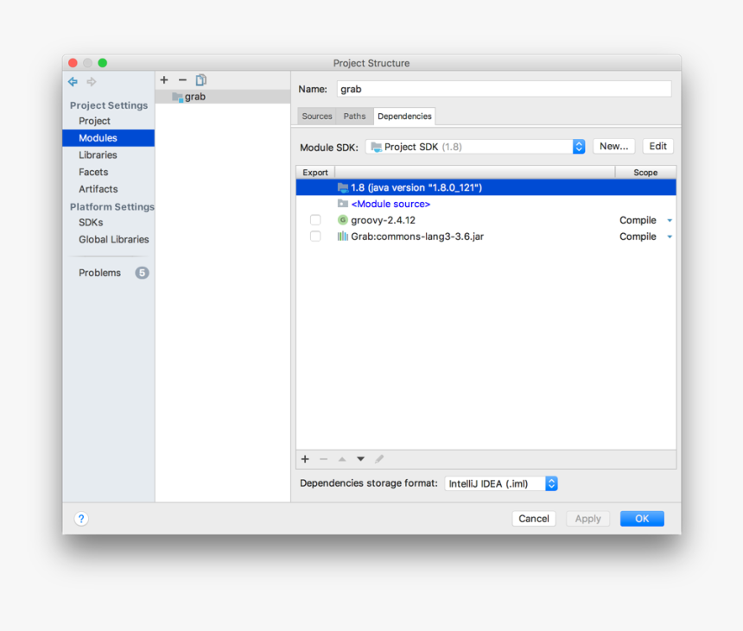Click the Module source folder icon
This screenshot has height=631, width=743.
pos(343,204)
